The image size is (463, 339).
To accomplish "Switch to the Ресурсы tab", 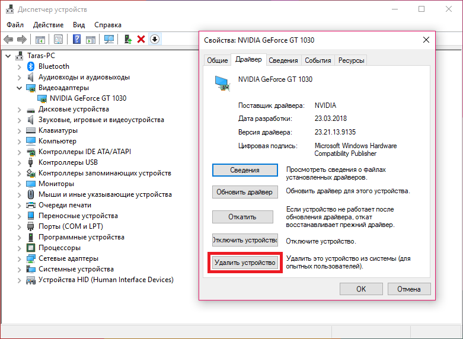I will coord(351,60).
